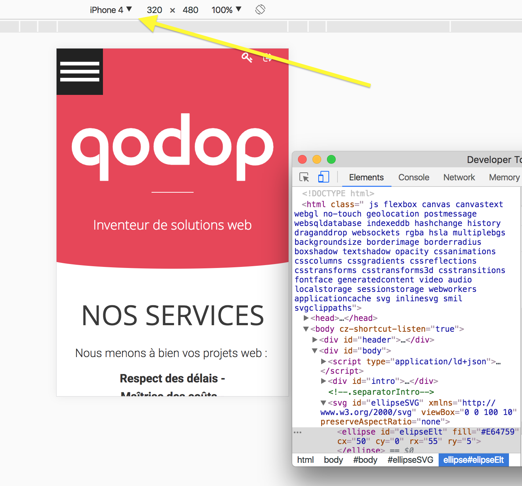Expand the div with id intro
The height and width of the screenshot is (486, 522).
323,381
